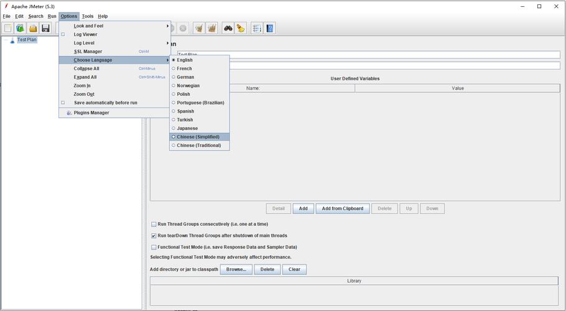
Task: Click the New test plan toolbar icon
Action: tap(8, 28)
